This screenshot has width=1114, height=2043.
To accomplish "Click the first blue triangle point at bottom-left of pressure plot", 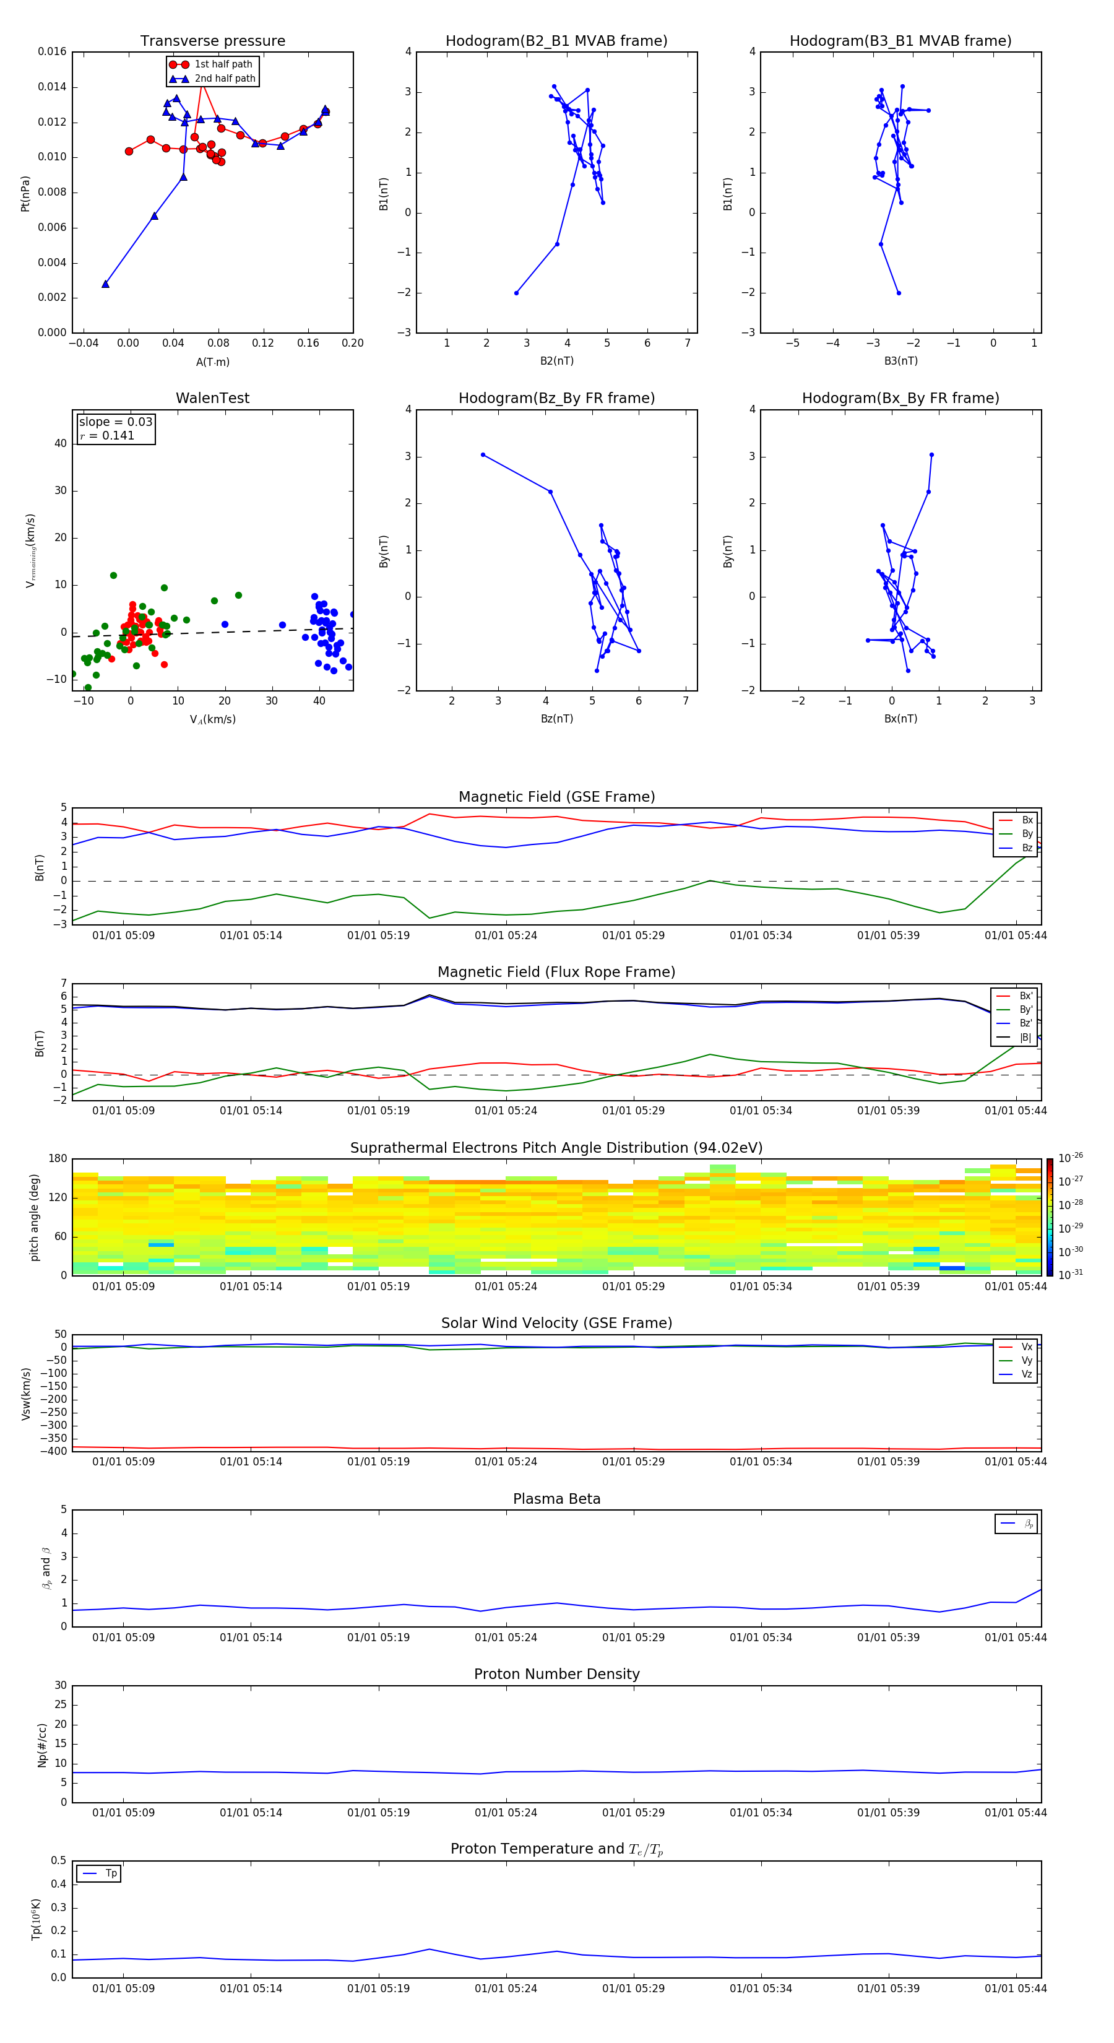I will [105, 284].
